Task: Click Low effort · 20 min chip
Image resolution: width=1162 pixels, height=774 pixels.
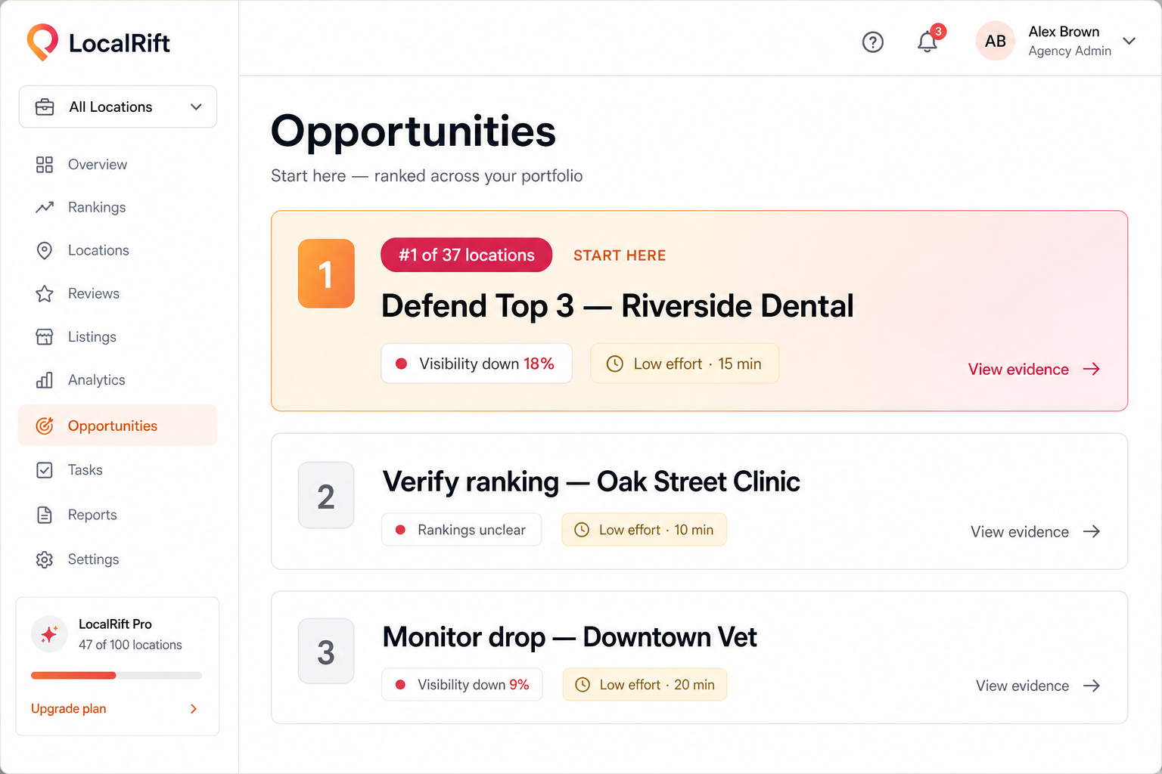Action: point(645,685)
